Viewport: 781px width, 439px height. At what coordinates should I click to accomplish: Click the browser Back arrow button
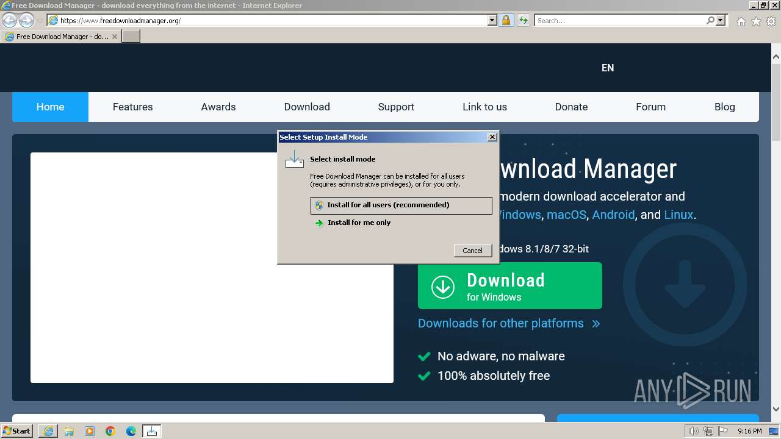(x=9, y=20)
